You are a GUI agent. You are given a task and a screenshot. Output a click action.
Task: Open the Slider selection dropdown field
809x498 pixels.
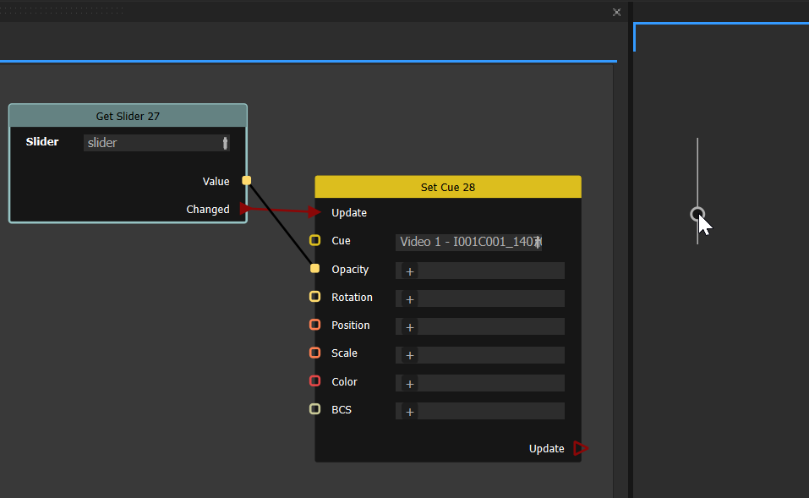[x=156, y=143]
